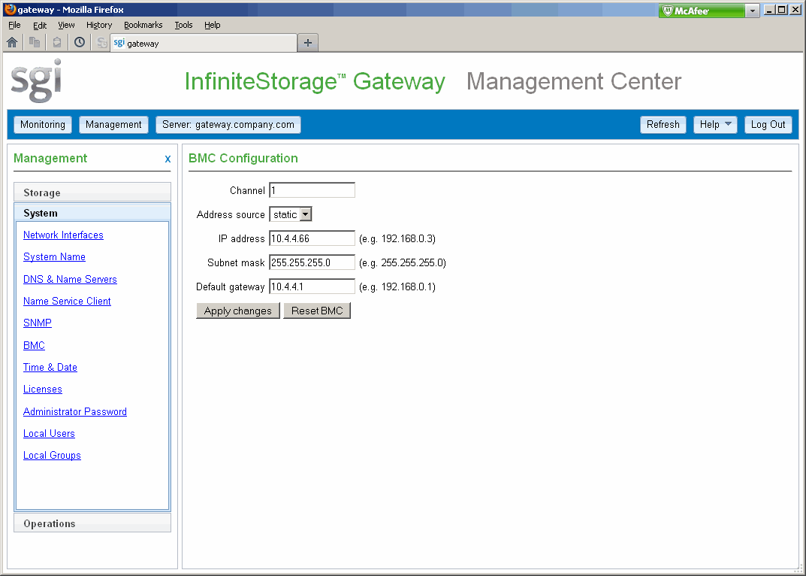The height and width of the screenshot is (576, 806).
Task: Select the gateway browser tab
Action: coord(204,44)
